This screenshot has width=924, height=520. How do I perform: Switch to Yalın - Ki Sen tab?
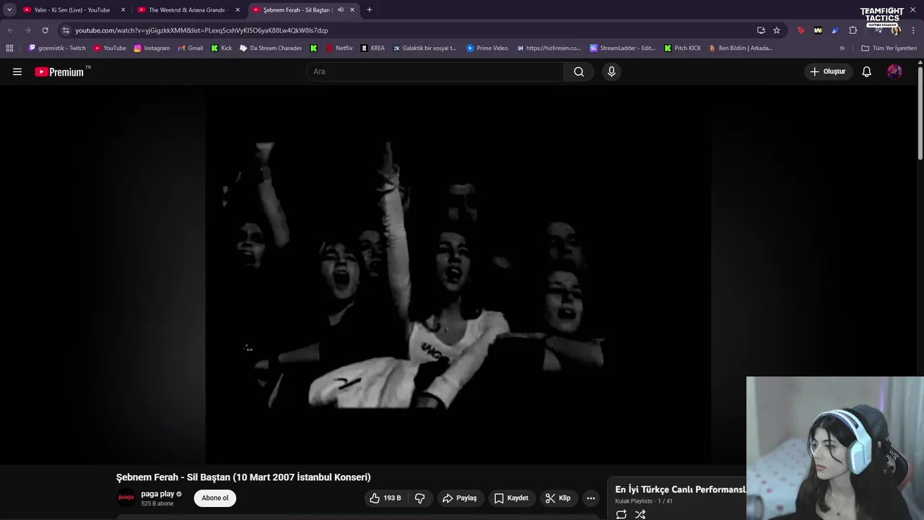tap(72, 10)
